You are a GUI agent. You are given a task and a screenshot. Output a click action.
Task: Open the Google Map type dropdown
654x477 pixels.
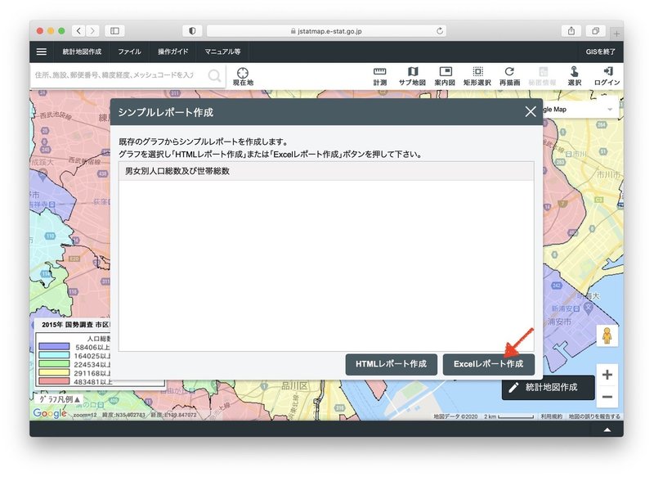[580, 110]
